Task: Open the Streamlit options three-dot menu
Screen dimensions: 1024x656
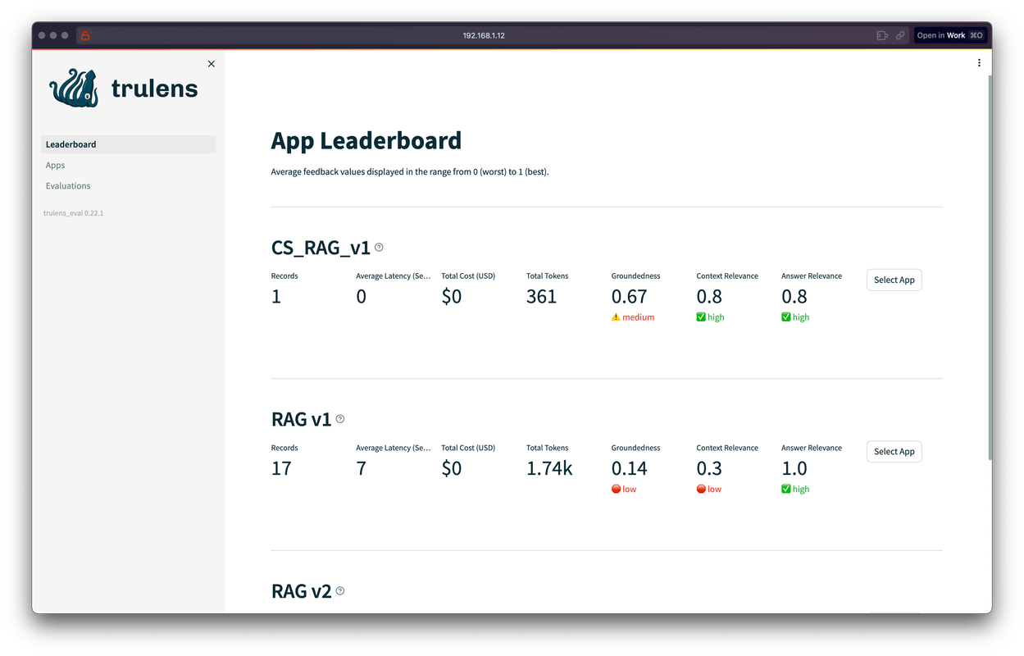Action: 979,62
